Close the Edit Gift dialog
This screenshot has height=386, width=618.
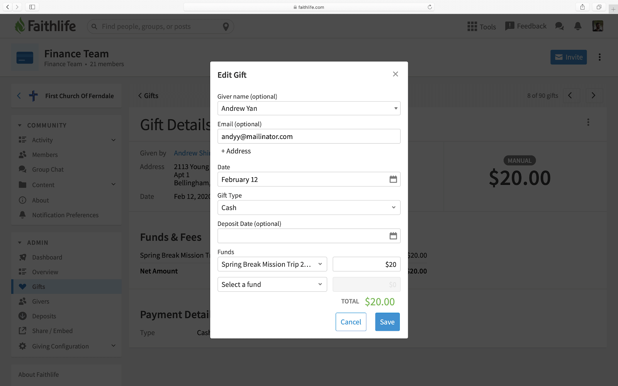tap(395, 74)
